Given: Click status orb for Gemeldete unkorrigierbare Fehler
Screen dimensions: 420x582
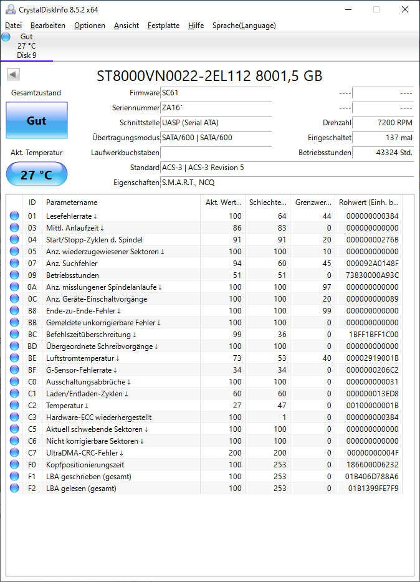Looking at the screenshot, I should (x=14, y=323).
